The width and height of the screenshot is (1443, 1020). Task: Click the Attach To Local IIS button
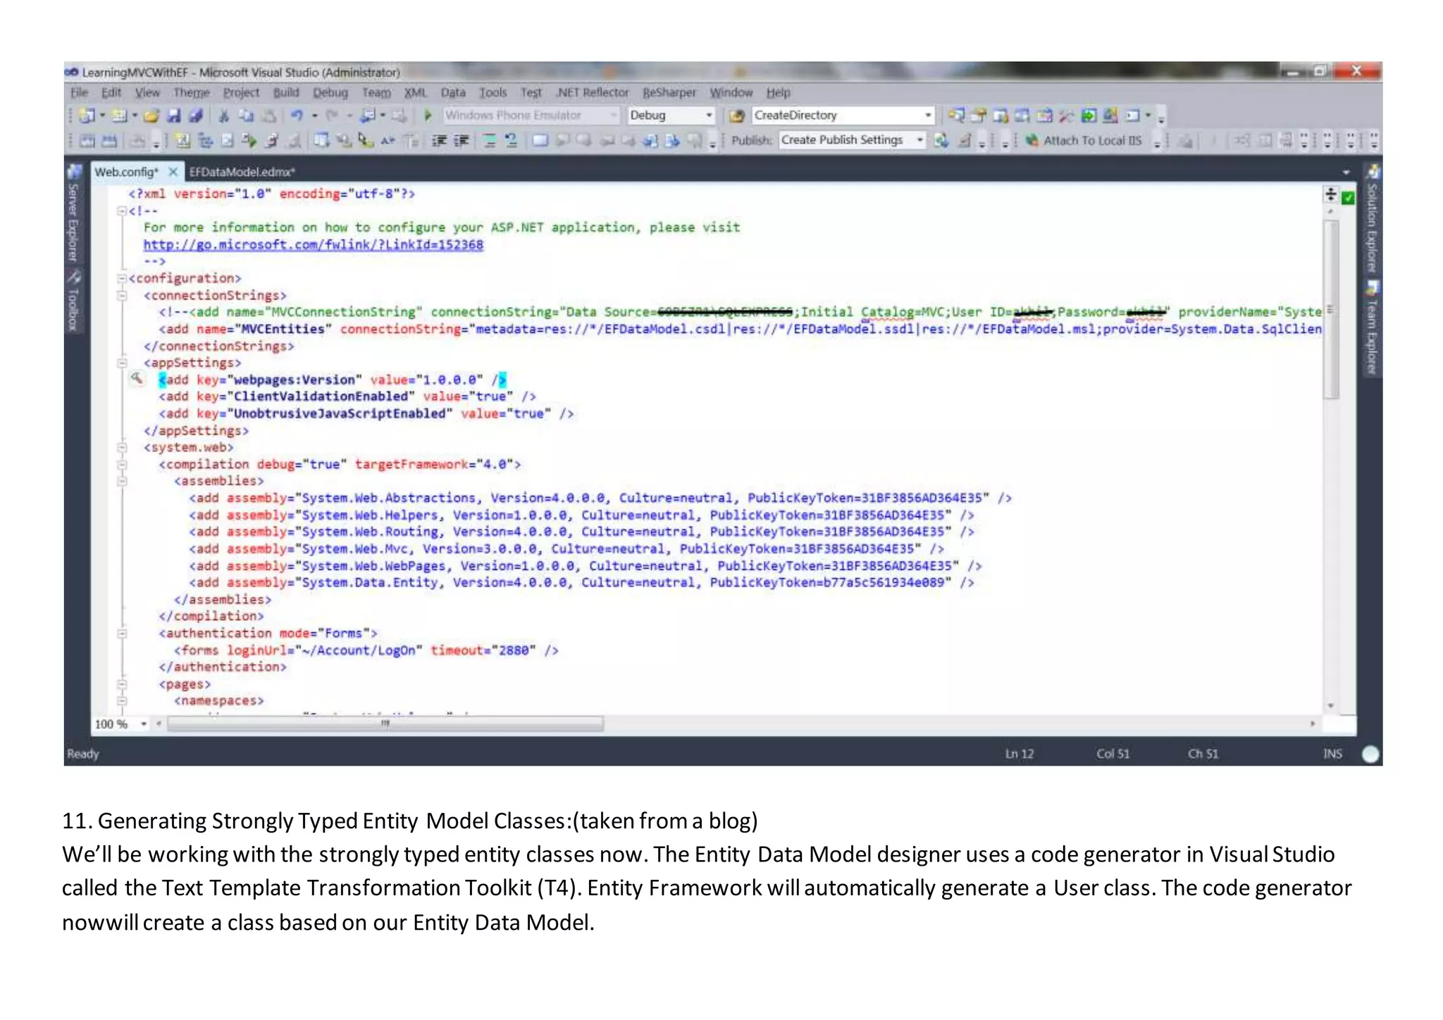(x=1084, y=141)
